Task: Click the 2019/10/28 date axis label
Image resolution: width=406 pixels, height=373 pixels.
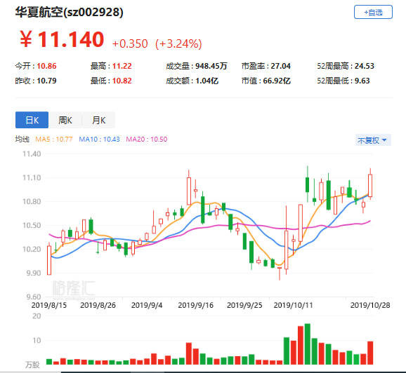Action: coord(370,305)
